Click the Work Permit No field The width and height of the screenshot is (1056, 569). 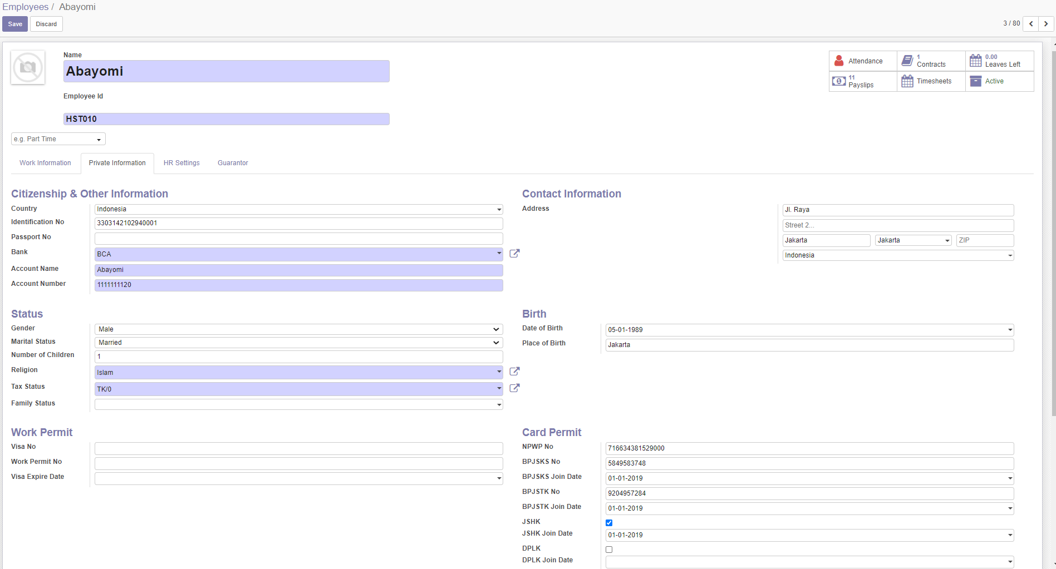point(299,463)
